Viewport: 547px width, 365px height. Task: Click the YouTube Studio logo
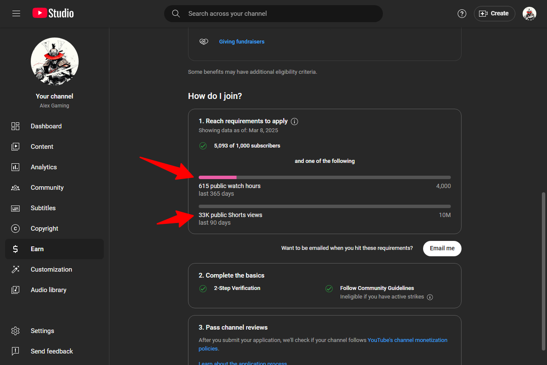point(53,13)
